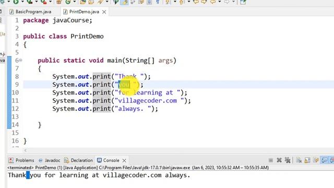Click the green Run button in toolbar
The width and height of the screenshot is (334, 188).
(x=16, y=2)
